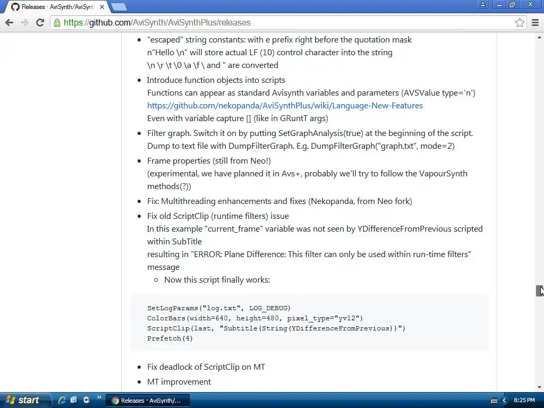The image size is (544, 408).
Task: Click the 'escaped string constants' bullet text
Action: click(279, 39)
